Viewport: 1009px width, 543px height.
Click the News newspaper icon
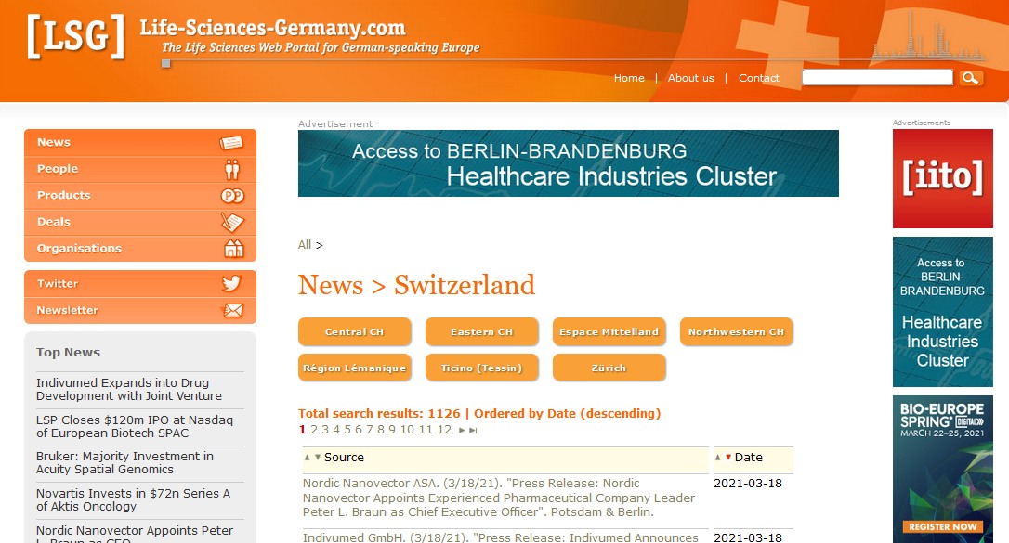tap(231, 143)
